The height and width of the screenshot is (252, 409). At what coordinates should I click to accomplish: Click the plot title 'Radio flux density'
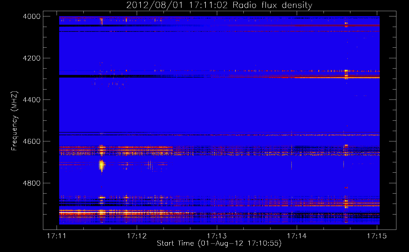[x=272, y=5]
